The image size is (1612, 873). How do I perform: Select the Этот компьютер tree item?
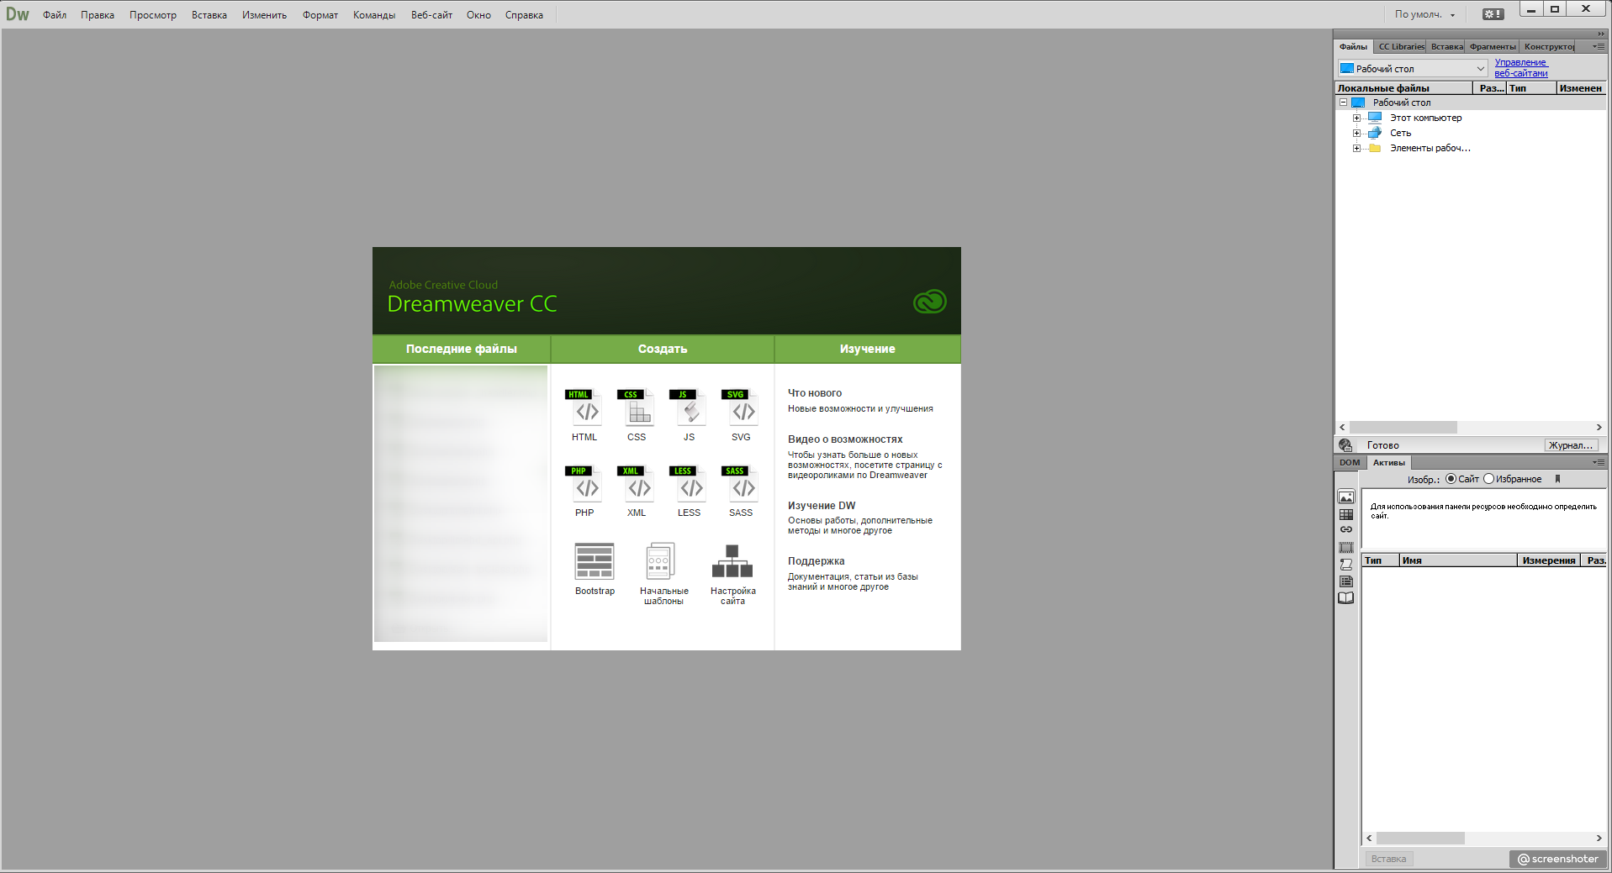pos(1425,118)
